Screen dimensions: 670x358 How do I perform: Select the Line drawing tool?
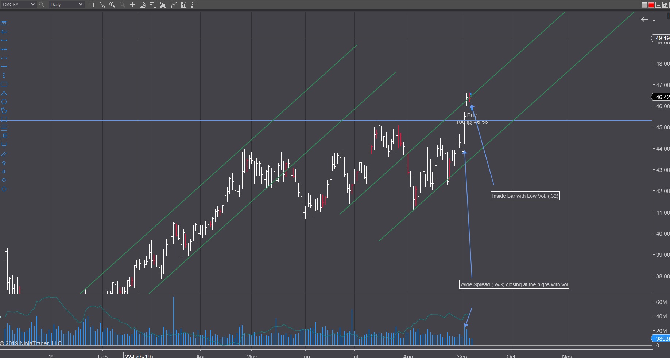[4, 40]
